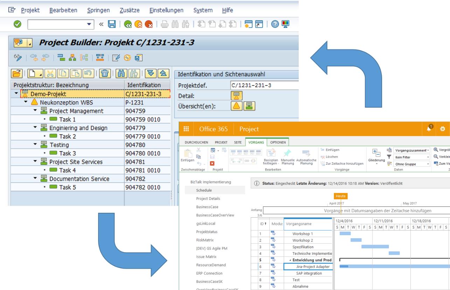
Task: Click the red Cancel icon in SAP toolbar
Action: tap(149, 24)
